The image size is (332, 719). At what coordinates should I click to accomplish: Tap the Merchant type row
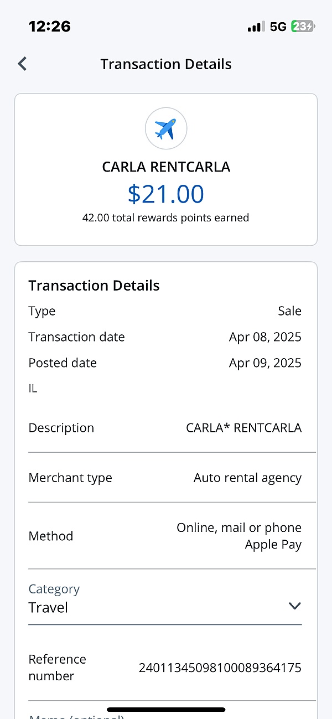pos(165,478)
